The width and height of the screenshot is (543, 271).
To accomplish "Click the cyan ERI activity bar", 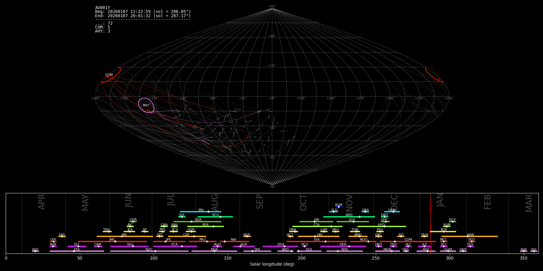I will (x=200, y=212).
